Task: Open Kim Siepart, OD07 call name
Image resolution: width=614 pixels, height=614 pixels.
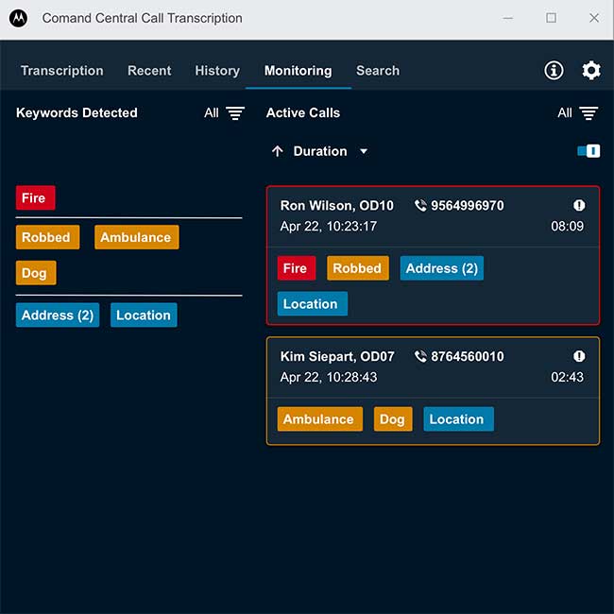Action: [x=337, y=356]
